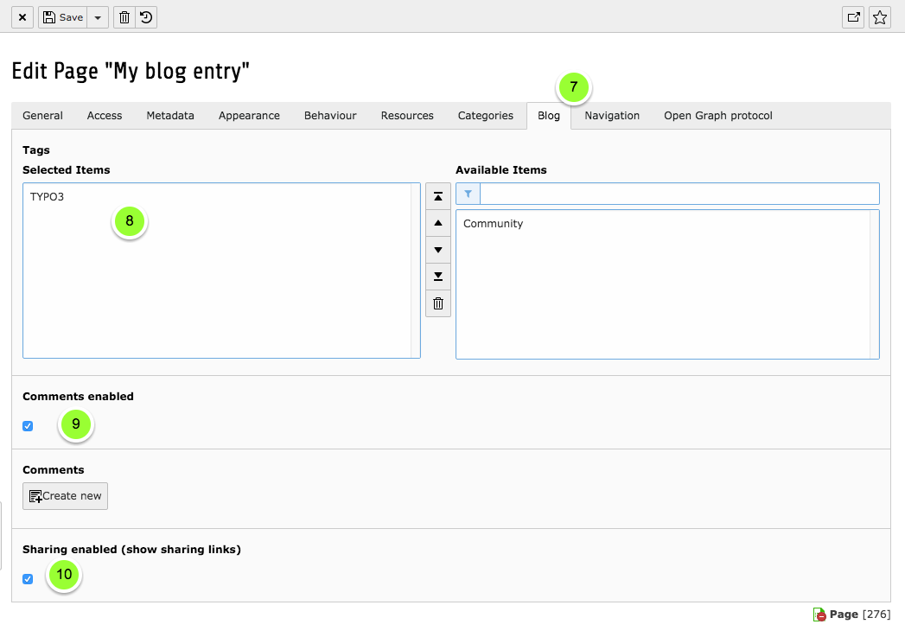Open the record history and undo icon

click(146, 17)
